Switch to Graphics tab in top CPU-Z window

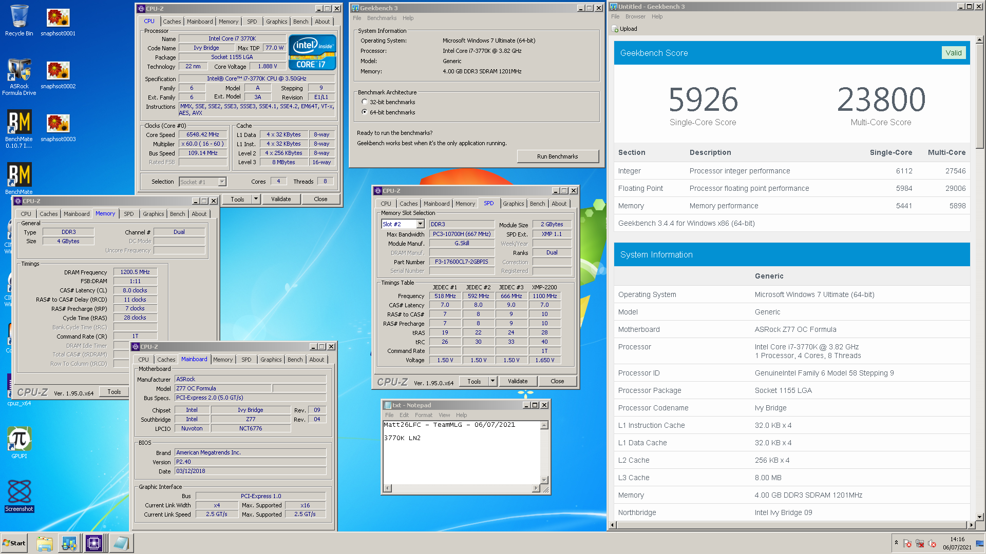point(277,22)
